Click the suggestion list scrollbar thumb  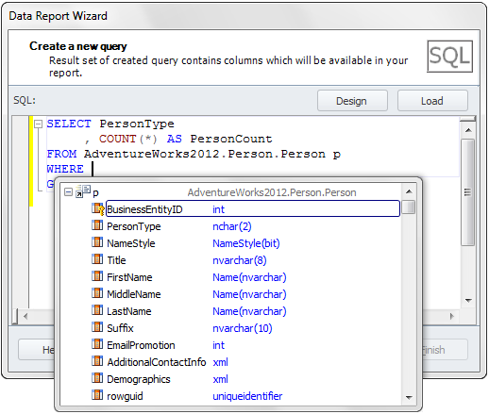pyautogui.click(x=409, y=207)
